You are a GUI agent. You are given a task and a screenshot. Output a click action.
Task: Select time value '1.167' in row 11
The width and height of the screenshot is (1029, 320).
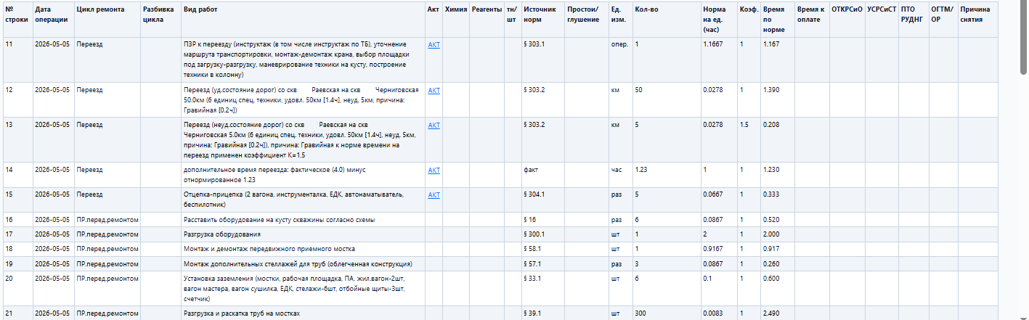pyautogui.click(x=777, y=60)
